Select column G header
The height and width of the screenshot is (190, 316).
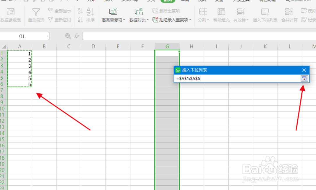pyautogui.click(x=167, y=47)
